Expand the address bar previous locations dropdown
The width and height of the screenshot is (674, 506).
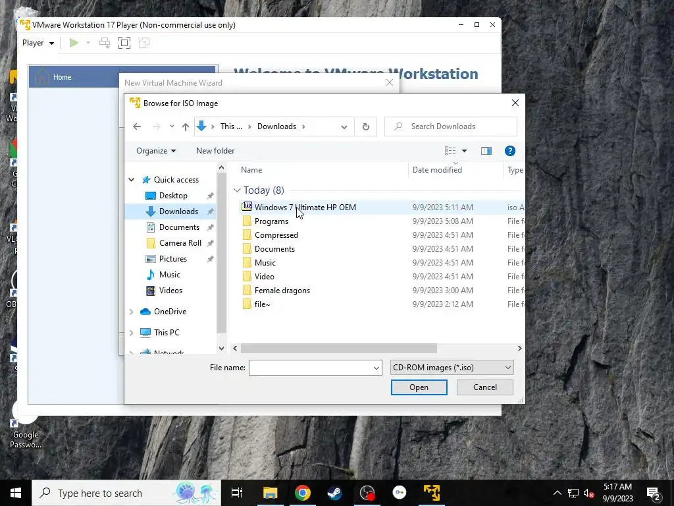[344, 127]
